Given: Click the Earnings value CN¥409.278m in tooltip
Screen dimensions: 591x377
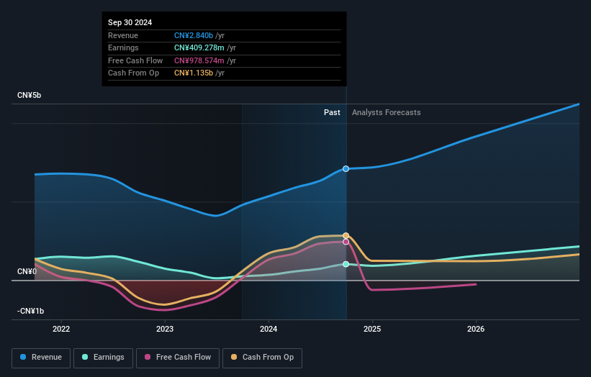Looking at the screenshot, I should [199, 47].
